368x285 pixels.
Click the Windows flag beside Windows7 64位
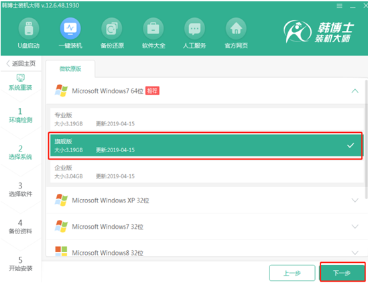pyautogui.click(x=61, y=91)
